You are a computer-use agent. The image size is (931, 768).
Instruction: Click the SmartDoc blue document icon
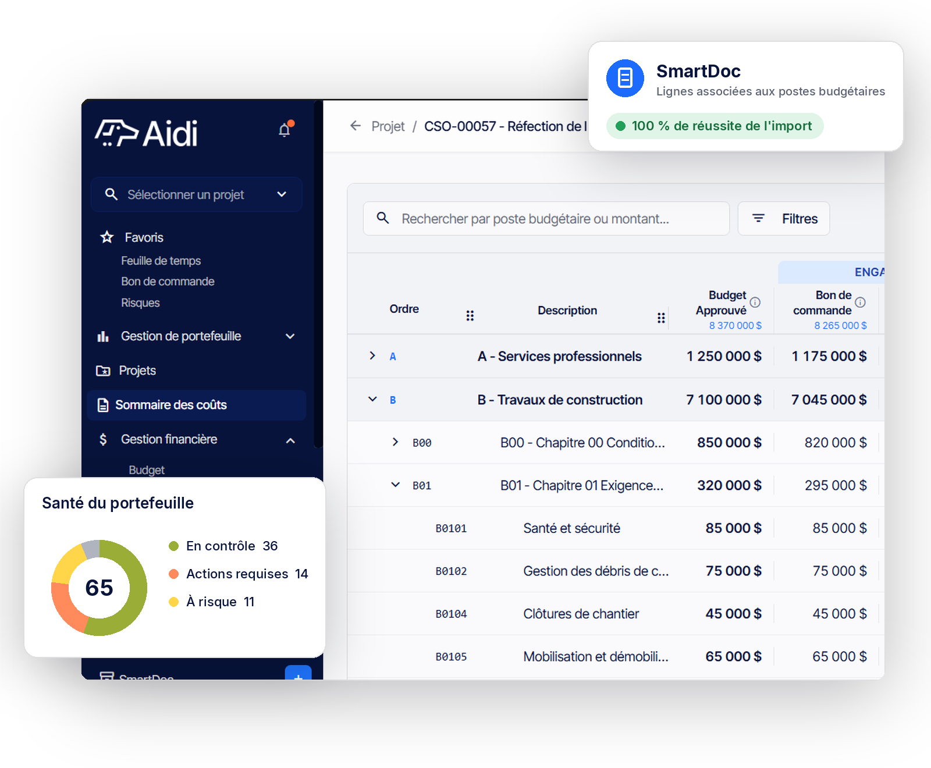tap(625, 78)
